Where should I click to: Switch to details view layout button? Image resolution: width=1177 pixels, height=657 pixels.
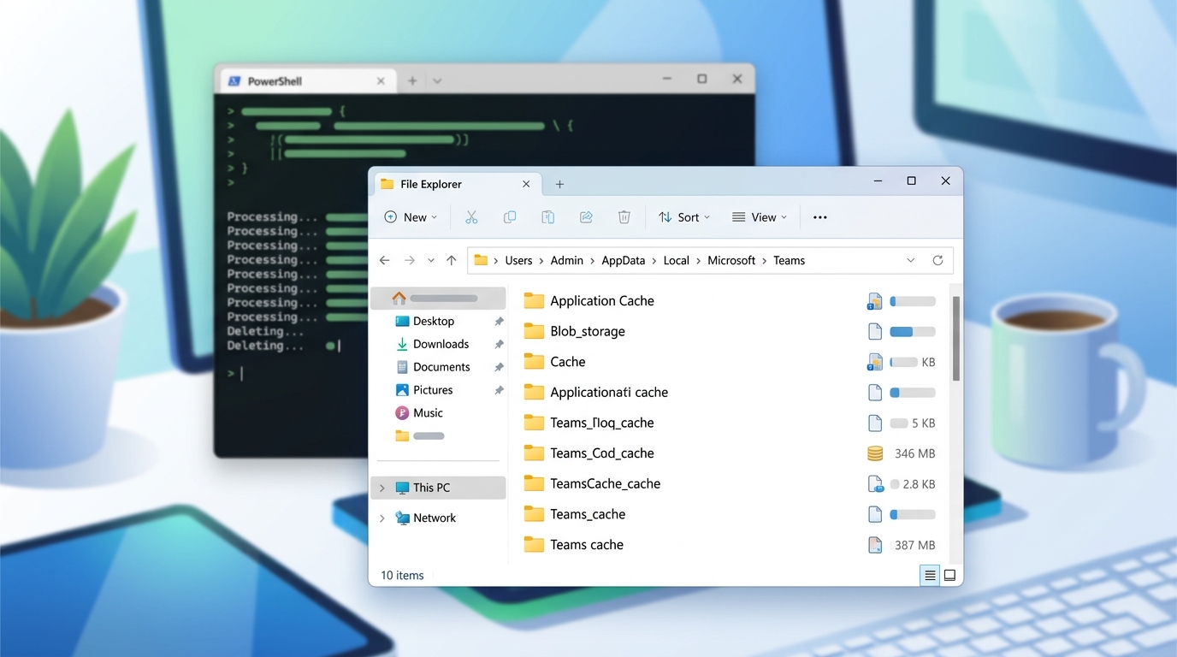[x=930, y=576]
